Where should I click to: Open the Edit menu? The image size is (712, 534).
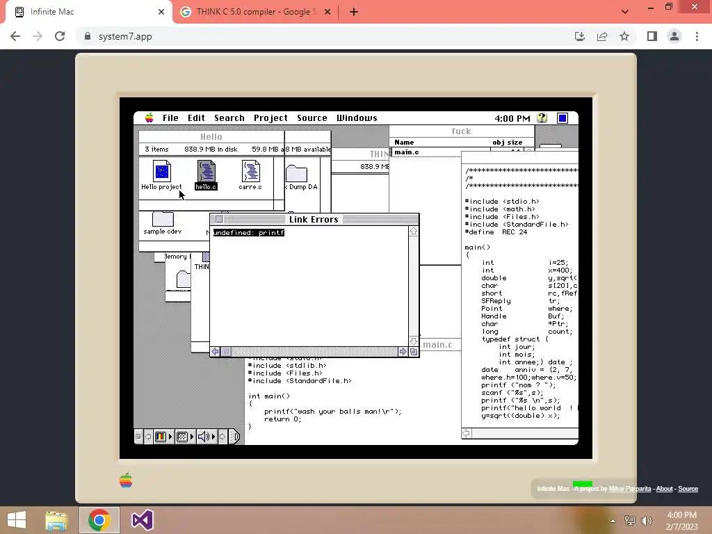coord(196,118)
